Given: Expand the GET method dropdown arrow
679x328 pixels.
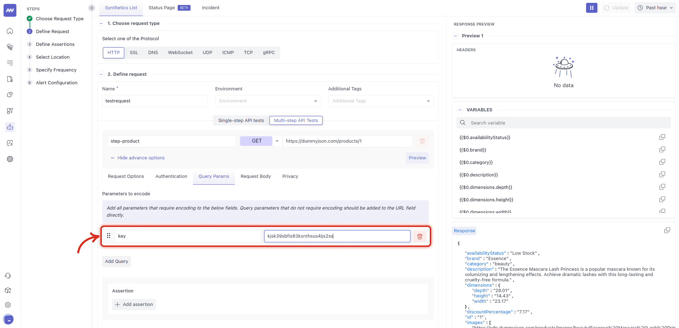Looking at the screenshot, I should [277, 141].
